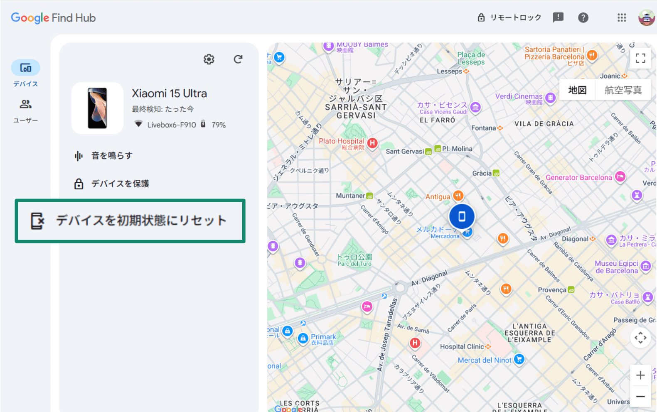This screenshot has width=657, height=412.
Task: Click Plato Hospital marker icon
Action: [x=372, y=143]
